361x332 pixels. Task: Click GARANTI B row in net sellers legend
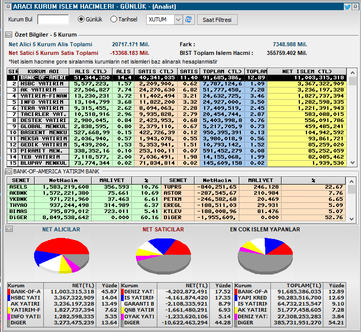pos(176,304)
